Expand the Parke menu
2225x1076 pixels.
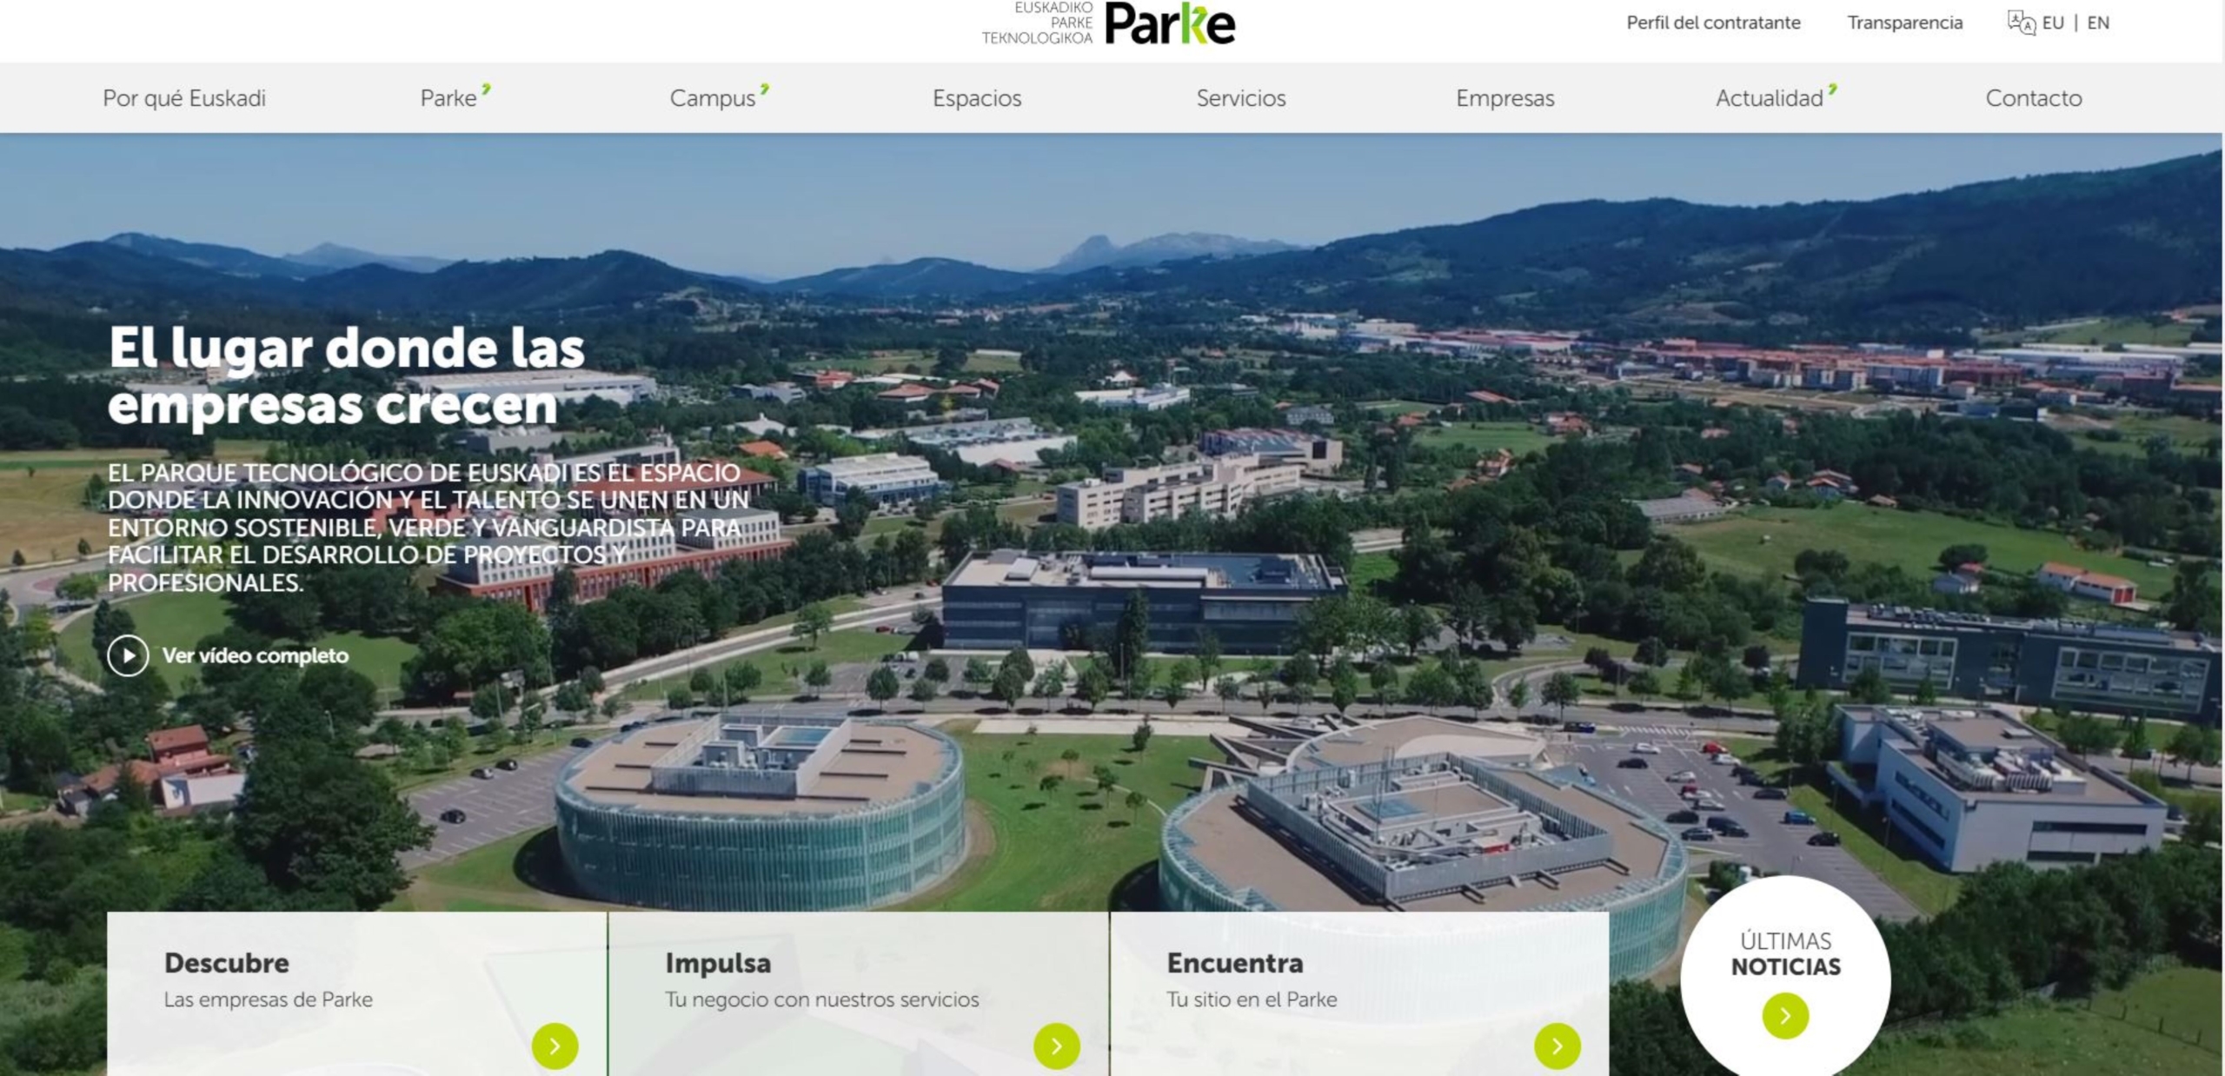click(455, 97)
